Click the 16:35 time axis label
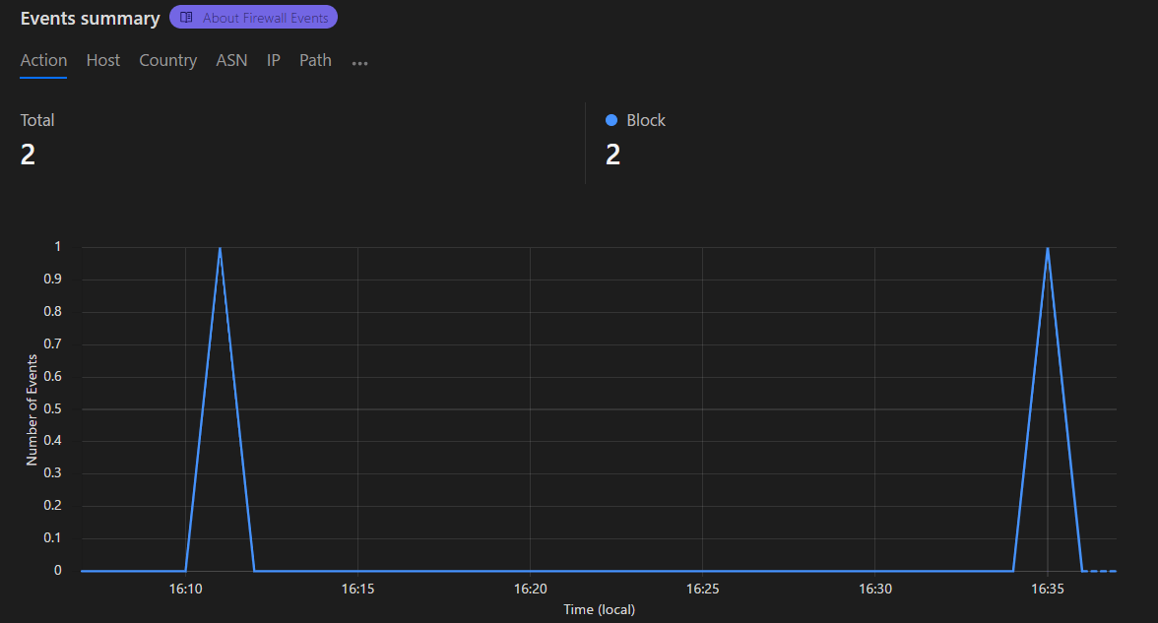The width and height of the screenshot is (1158, 623). (x=1048, y=589)
